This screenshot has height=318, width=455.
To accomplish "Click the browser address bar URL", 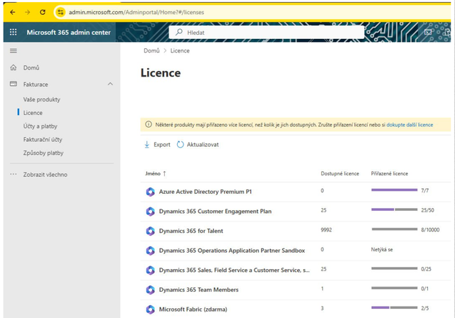I will point(136,12).
